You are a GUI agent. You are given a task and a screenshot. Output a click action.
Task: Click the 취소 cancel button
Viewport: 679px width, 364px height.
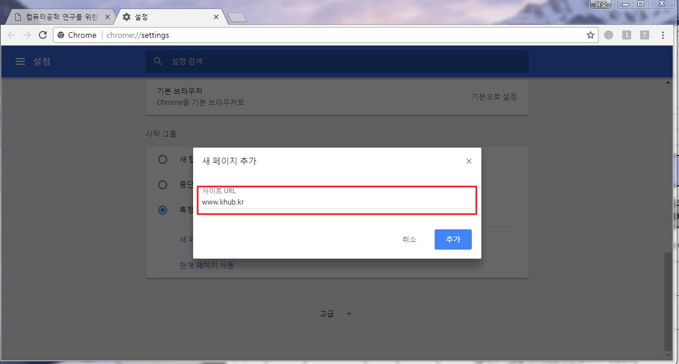[409, 239]
